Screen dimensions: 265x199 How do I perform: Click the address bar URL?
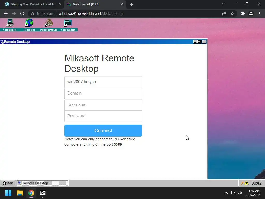pos(91,13)
